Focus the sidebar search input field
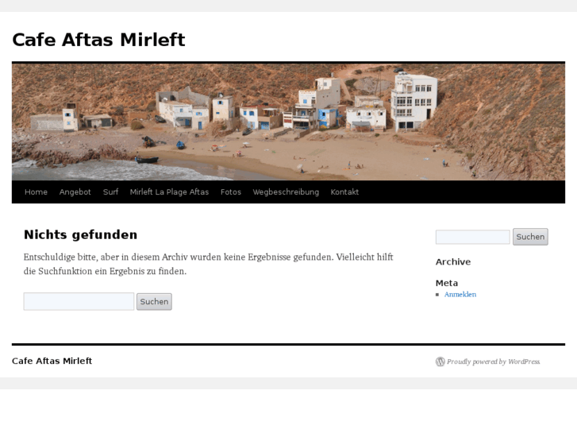The image size is (577, 433). 472,237
